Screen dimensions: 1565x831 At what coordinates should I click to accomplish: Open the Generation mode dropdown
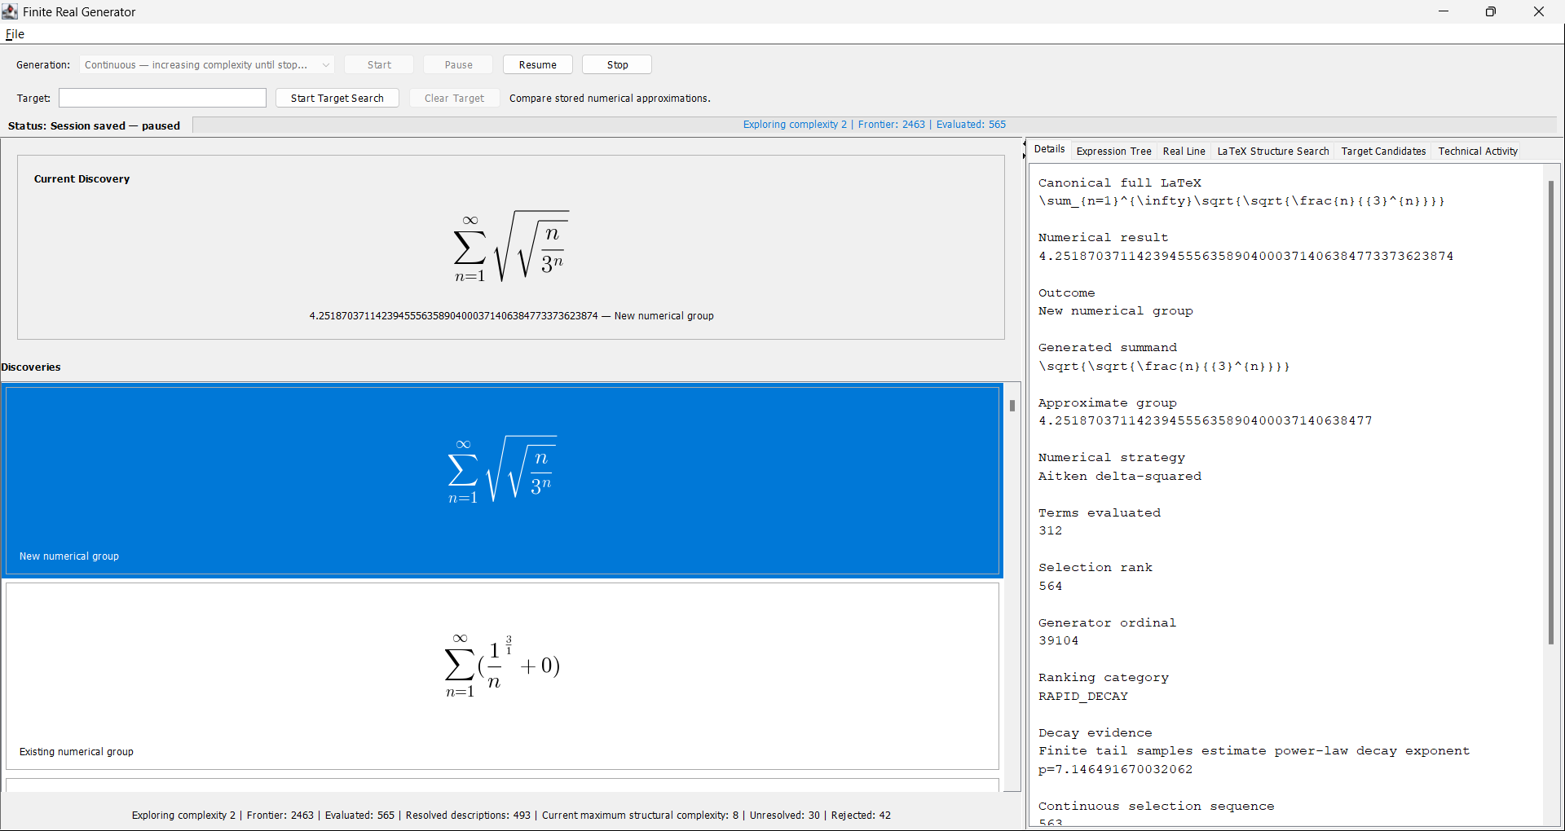coord(207,64)
